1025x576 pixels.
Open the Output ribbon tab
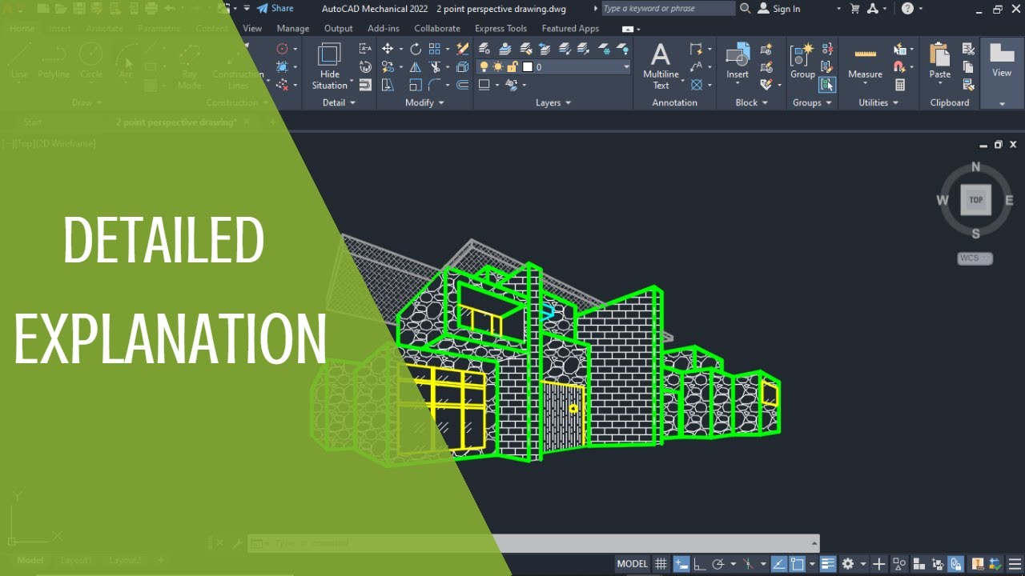point(339,28)
